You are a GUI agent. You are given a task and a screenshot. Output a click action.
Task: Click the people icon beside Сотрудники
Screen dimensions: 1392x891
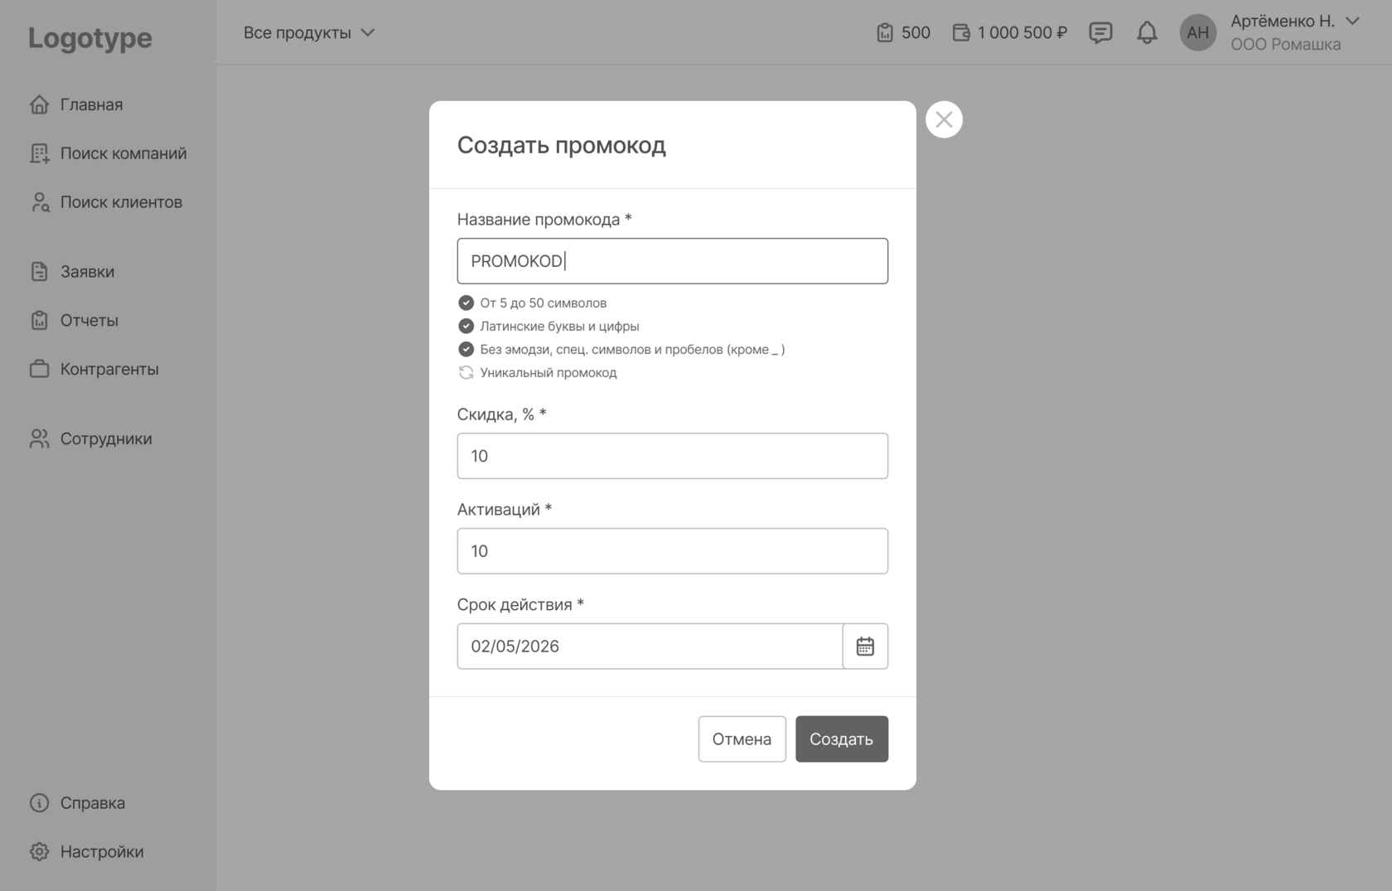(x=39, y=438)
